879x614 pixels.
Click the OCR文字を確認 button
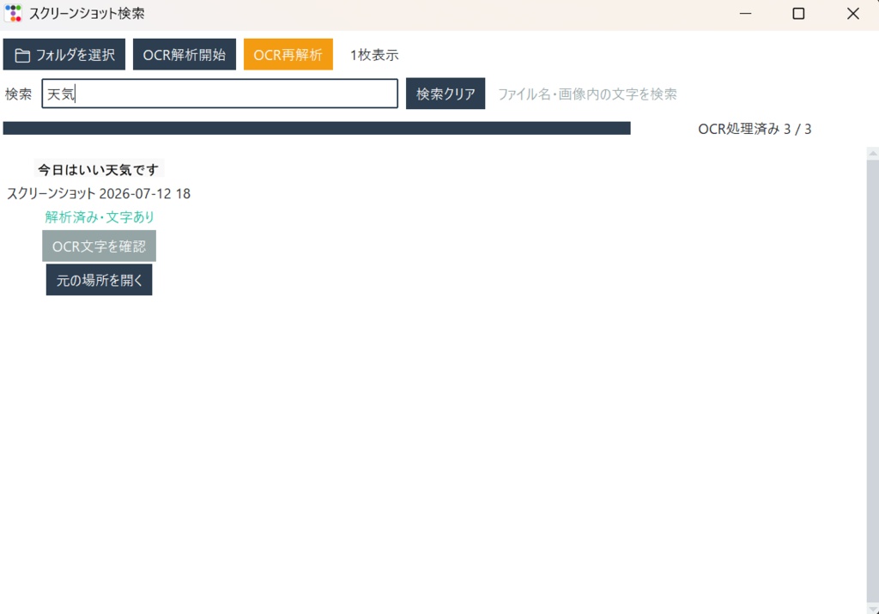(x=100, y=246)
